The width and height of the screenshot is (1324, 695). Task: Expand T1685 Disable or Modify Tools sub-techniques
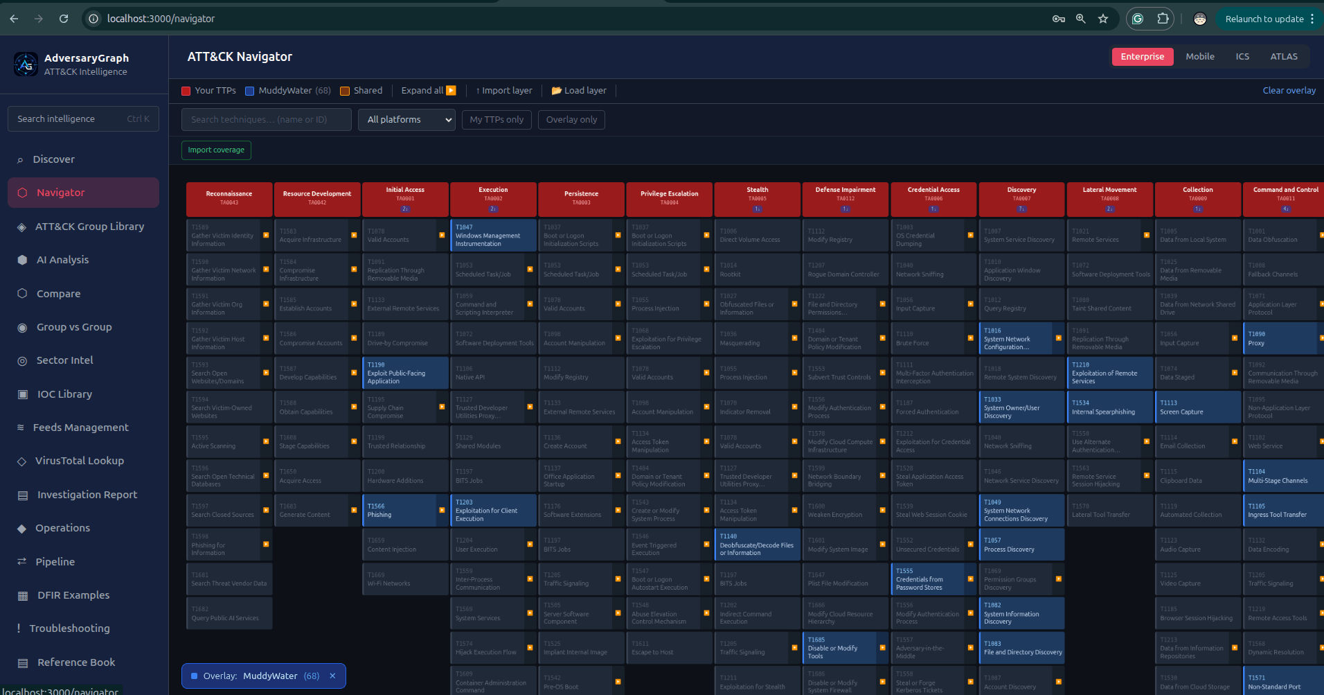tap(882, 648)
